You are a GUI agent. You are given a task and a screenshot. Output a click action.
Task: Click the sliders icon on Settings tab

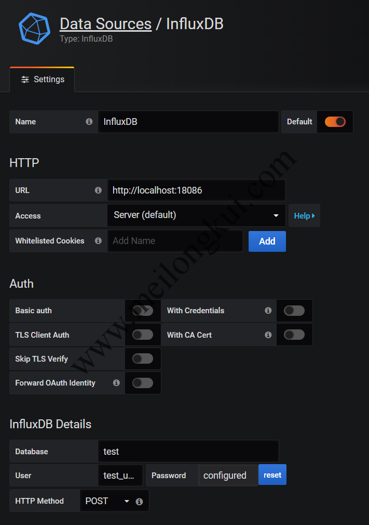pos(25,80)
